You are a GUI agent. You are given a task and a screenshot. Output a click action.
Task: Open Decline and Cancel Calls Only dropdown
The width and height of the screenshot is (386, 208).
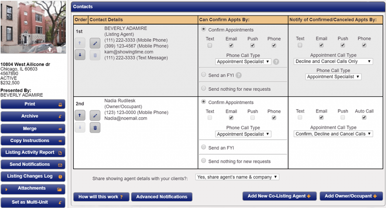tap(333, 61)
